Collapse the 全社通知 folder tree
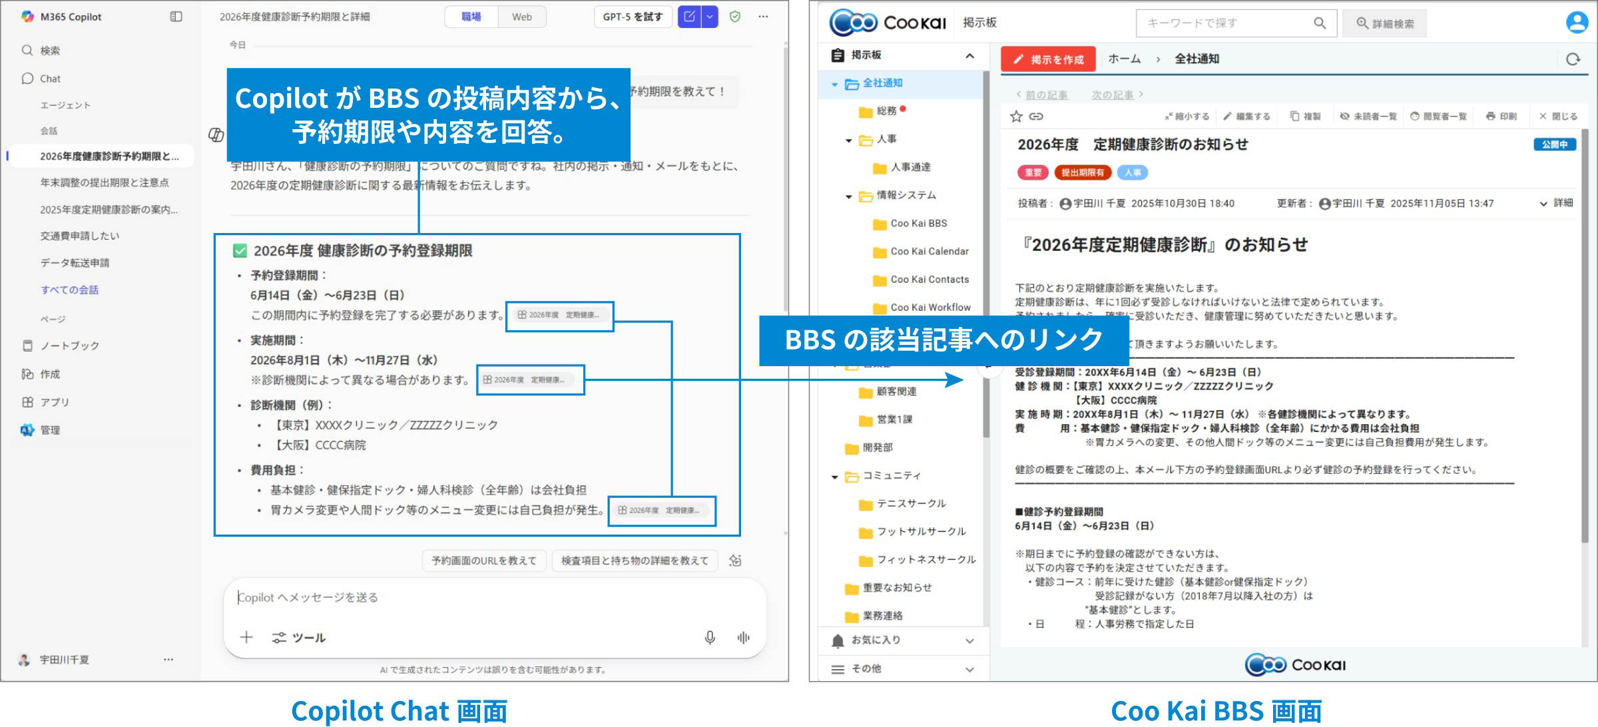The width and height of the screenshot is (1598, 727). [834, 84]
